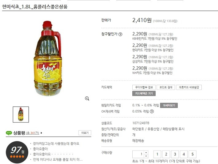Click 더보기 to see more reviews

click(85, 133)
